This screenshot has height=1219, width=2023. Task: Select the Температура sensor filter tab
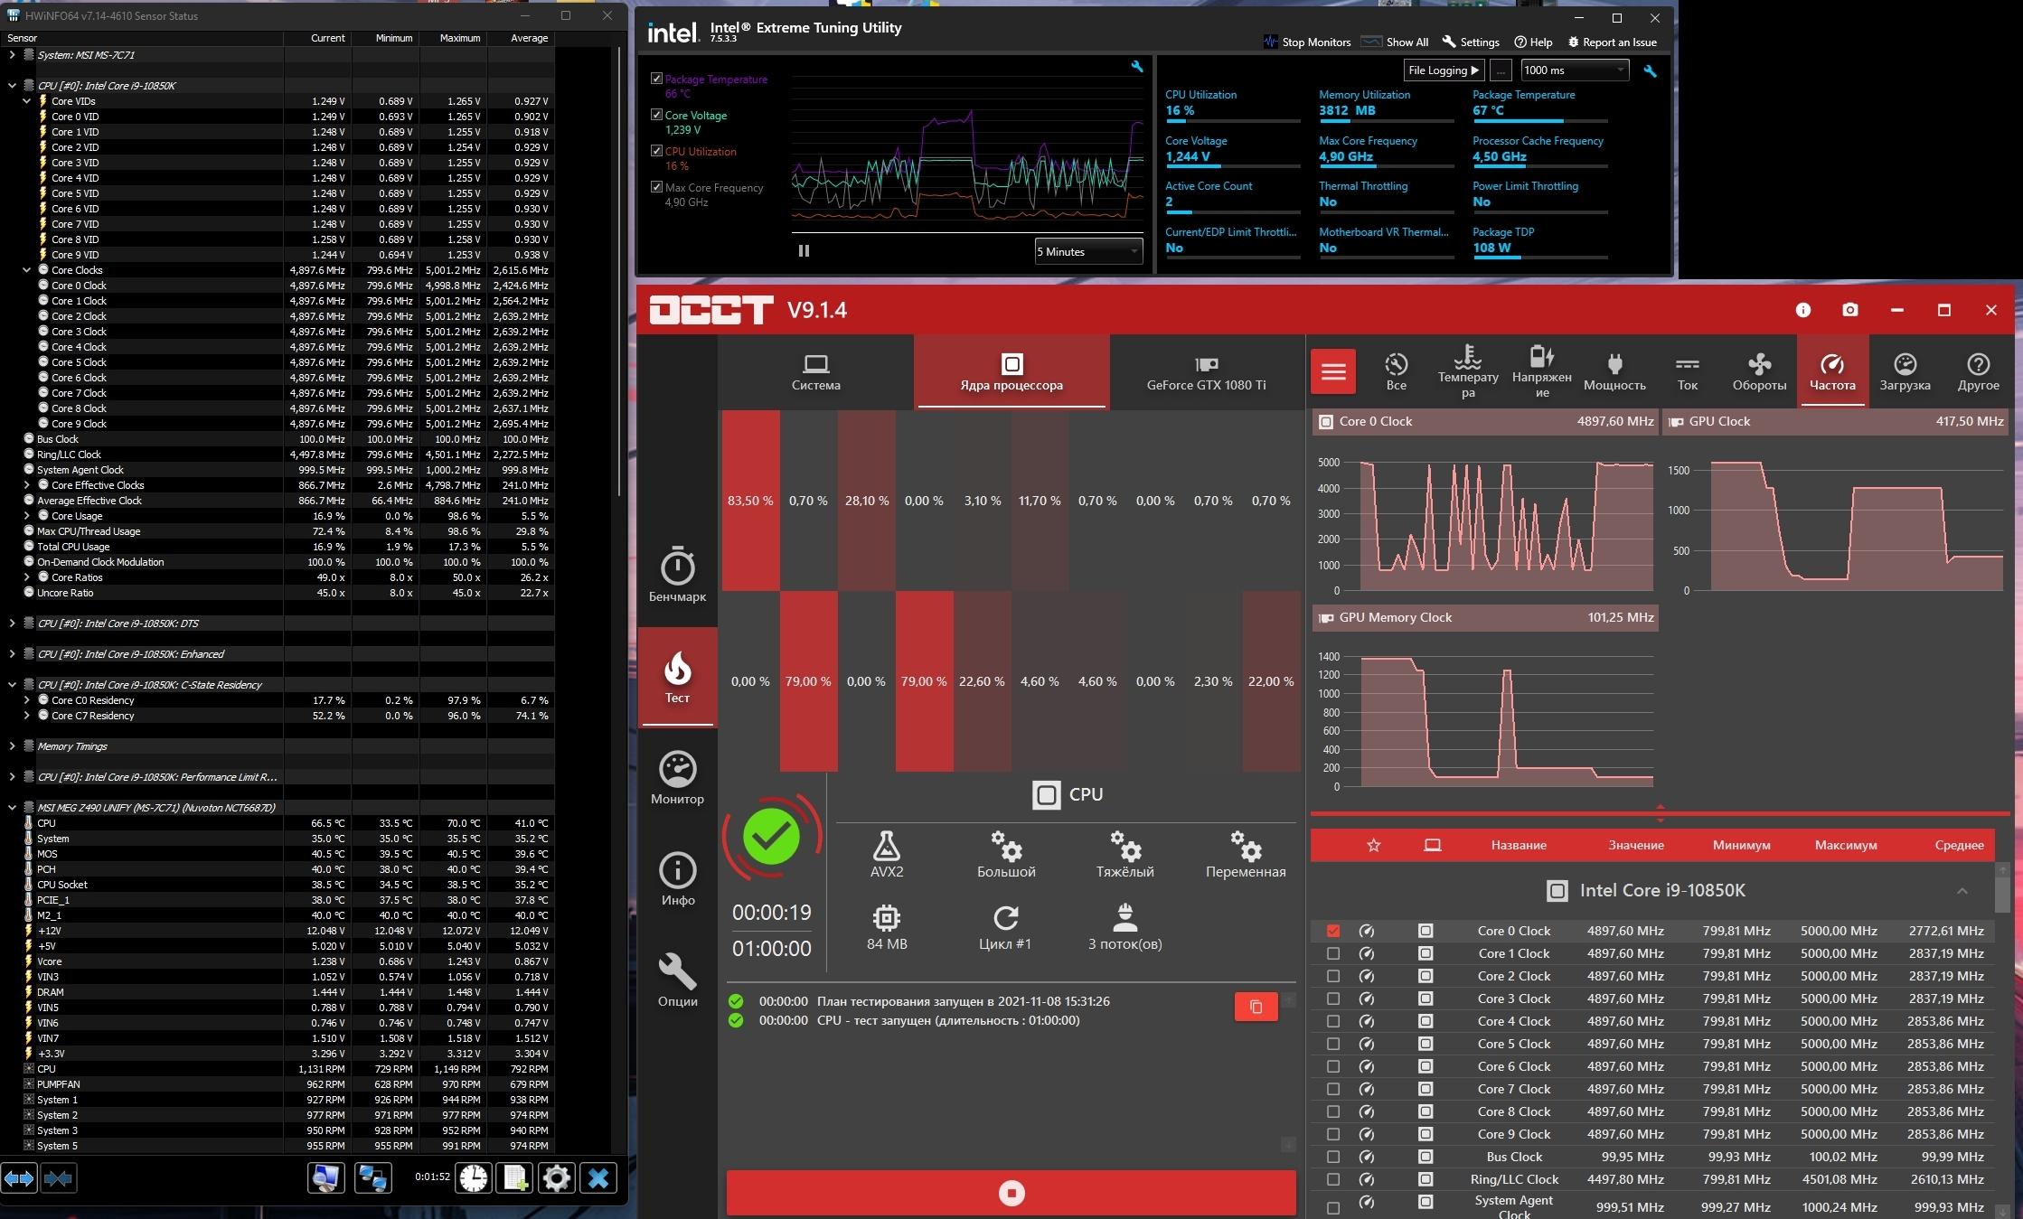(x=1468, y=371)
